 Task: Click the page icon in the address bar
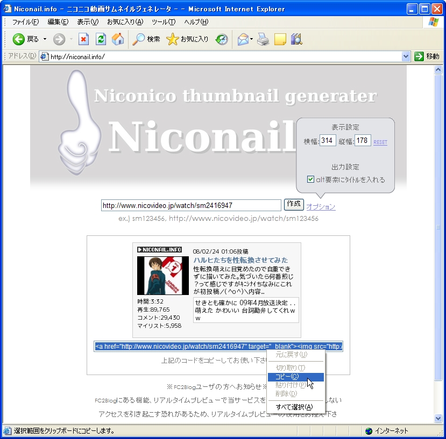click(x=44, y=56)
